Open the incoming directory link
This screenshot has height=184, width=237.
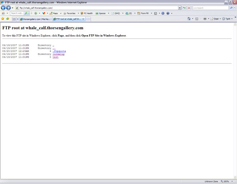tap(58, 54)
